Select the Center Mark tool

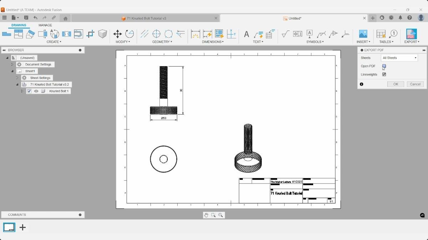click(156, 34)
